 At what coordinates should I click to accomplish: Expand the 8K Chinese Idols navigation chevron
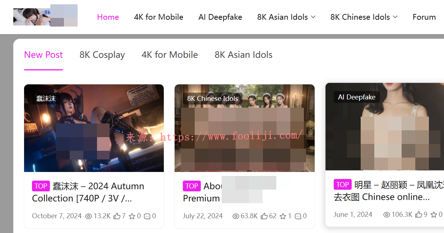click(x=395, y=17)
